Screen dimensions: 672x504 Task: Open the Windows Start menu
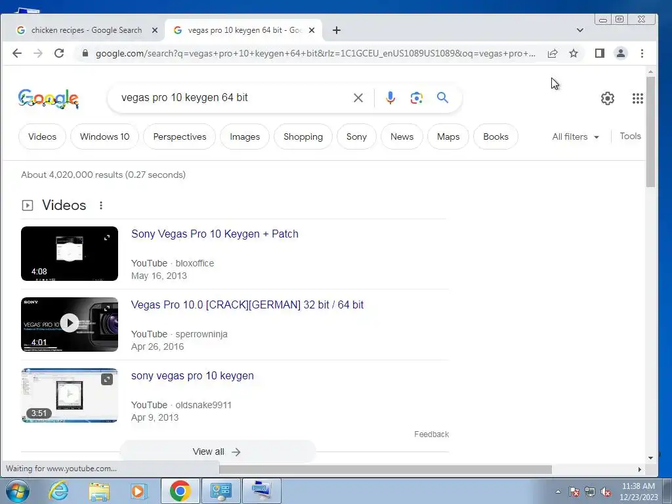[x=18, y=491]
